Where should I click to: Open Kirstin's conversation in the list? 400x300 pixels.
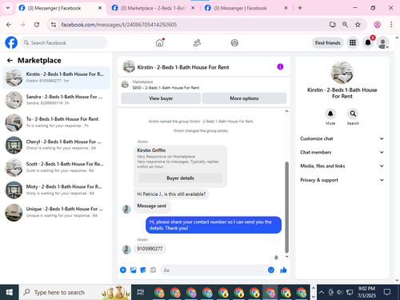(56, 78)
